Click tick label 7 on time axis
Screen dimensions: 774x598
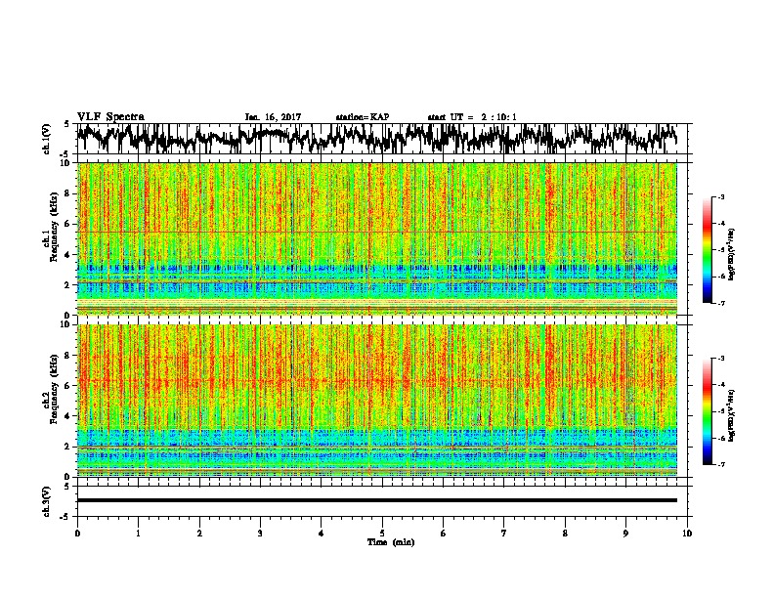point(504,534)
